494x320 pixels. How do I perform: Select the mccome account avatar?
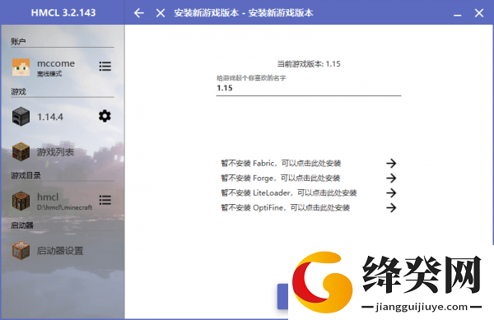(x=21, y=67)
